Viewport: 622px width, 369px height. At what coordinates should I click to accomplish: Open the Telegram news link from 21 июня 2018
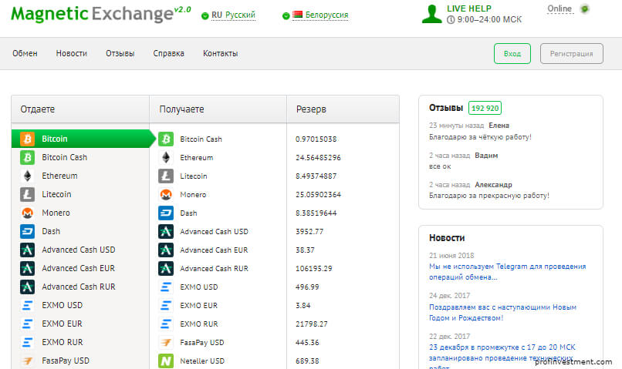(x=507, y=272)
